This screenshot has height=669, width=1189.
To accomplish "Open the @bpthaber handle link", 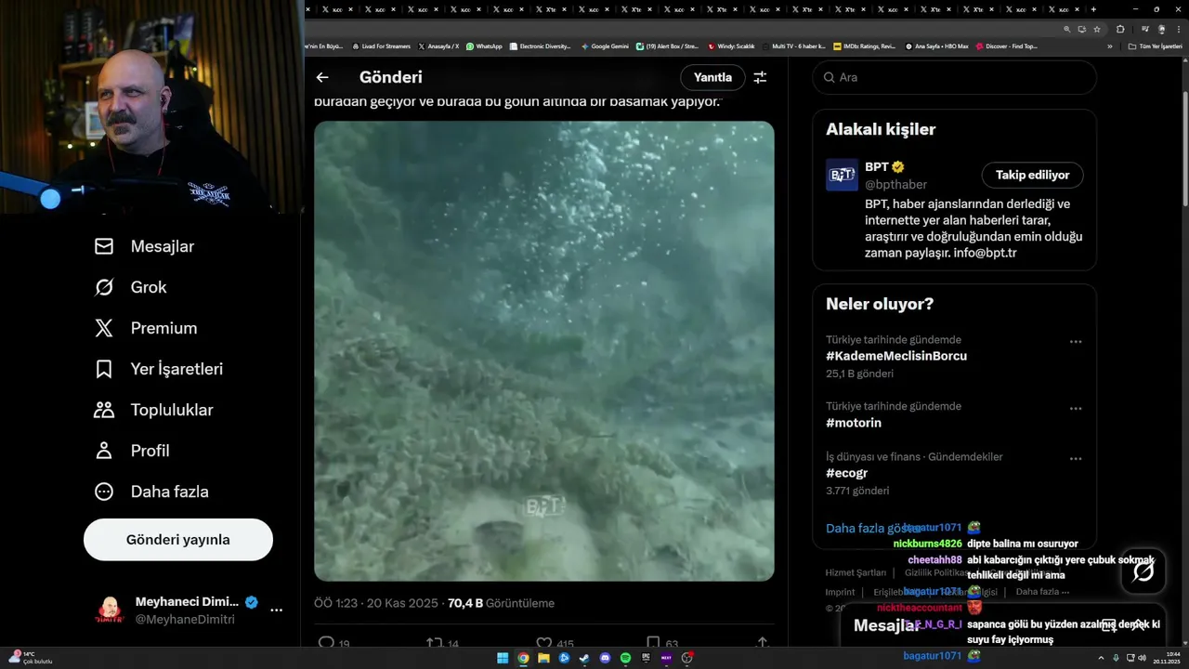I will pos(895,185).
